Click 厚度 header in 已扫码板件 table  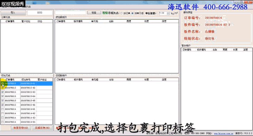click(x=164, y=80)
